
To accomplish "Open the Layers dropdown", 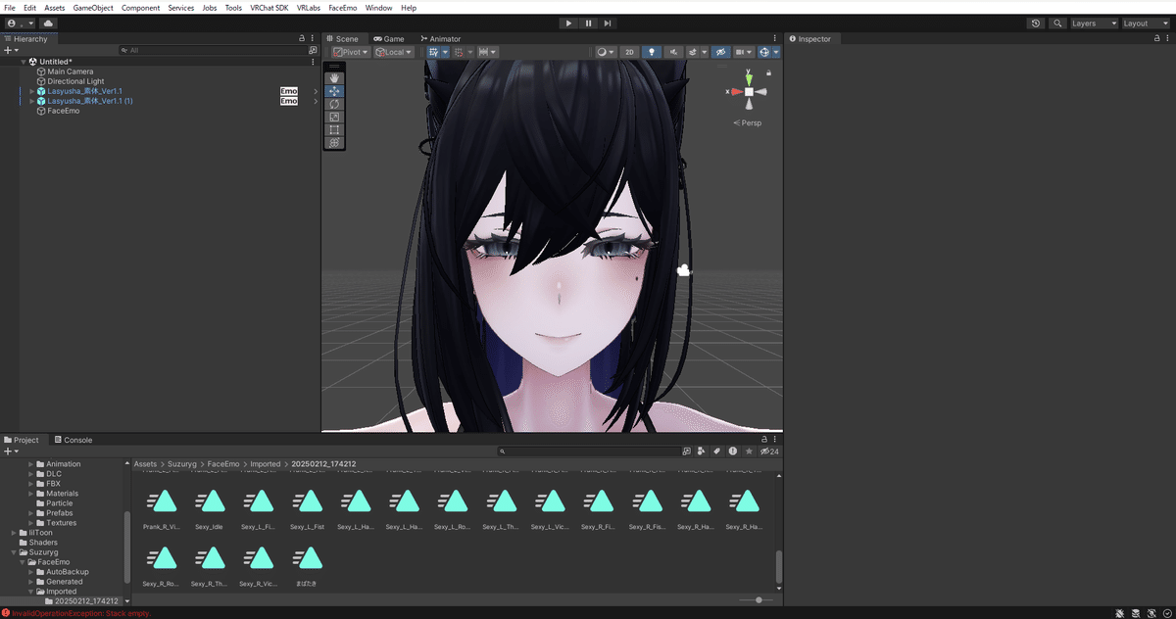I will 1093,24.
